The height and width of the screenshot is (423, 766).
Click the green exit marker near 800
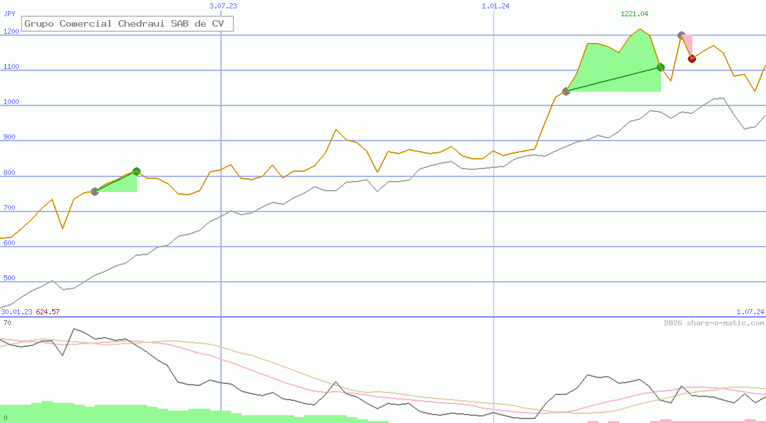(136, 171)
